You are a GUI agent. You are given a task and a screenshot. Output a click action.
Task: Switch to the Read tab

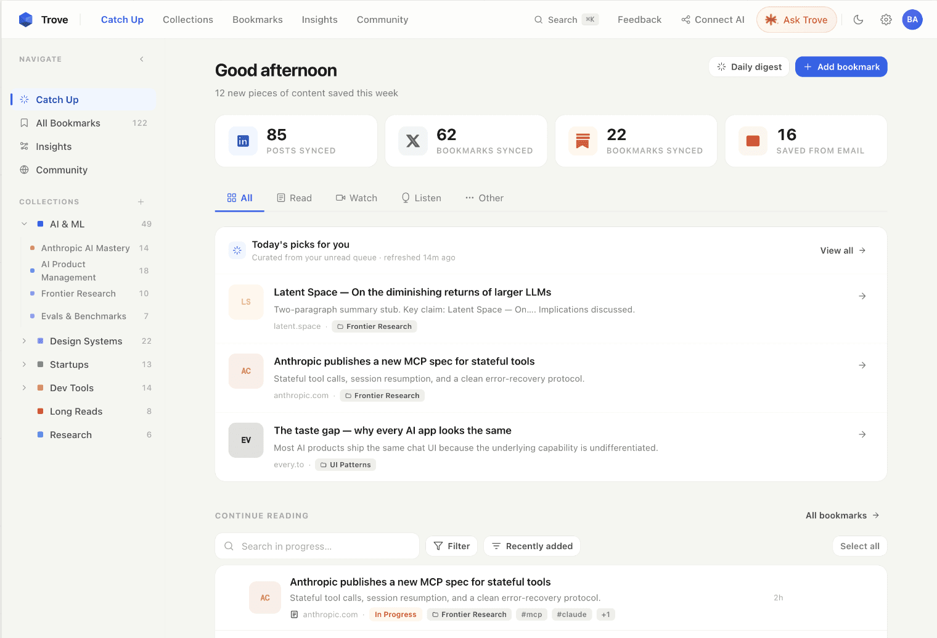(294, 198)
